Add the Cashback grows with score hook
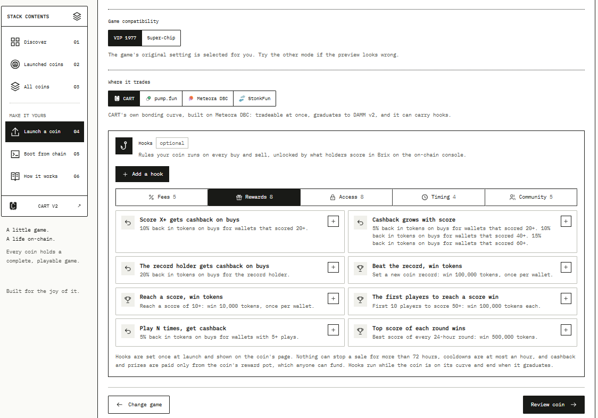Image resolution: width=598 pixels, height=418 pixels. pyautogui.click(x=566, y=222)
